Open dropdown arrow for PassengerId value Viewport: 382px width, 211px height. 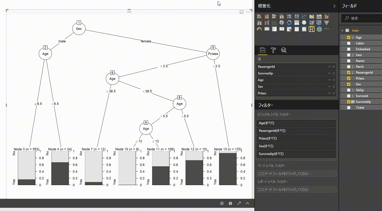(330, 67)
